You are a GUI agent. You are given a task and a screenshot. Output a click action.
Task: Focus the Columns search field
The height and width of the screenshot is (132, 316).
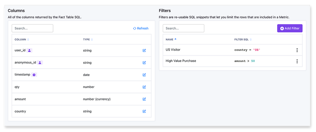32,28
